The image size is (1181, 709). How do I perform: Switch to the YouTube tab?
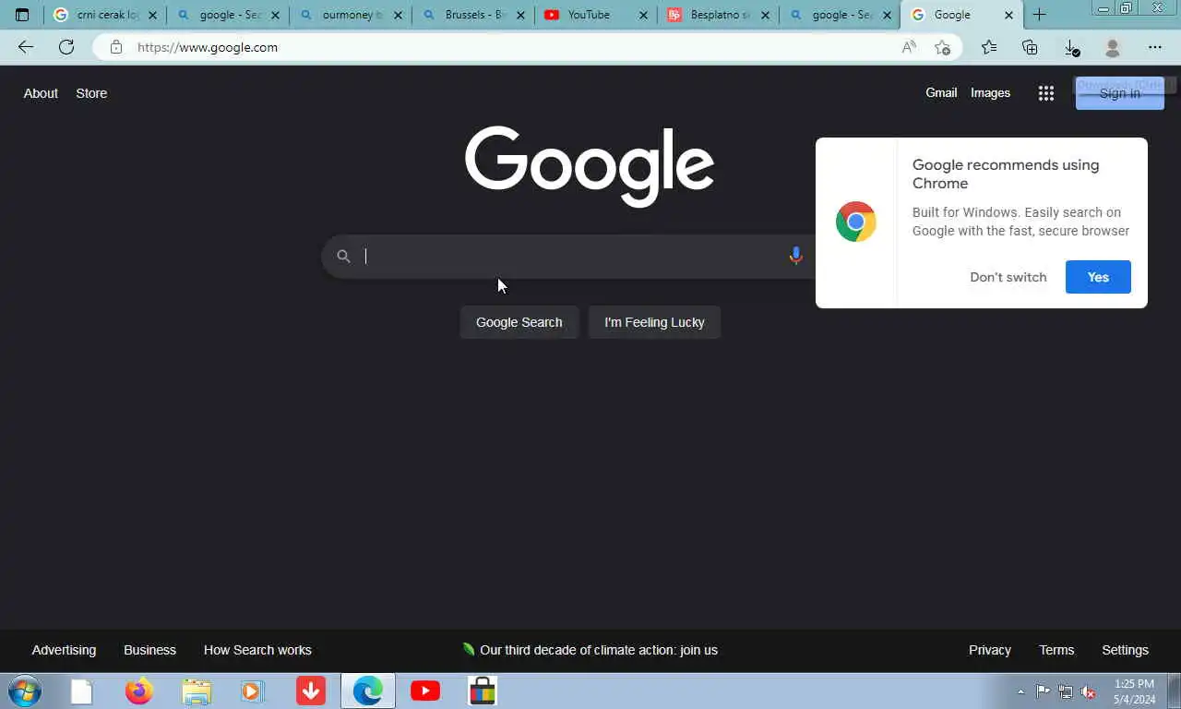tap(595, 15)
